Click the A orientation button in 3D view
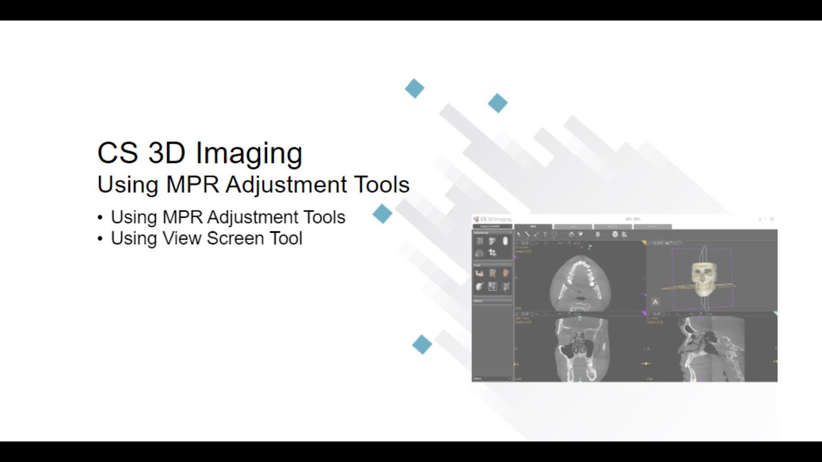822x462 pixels. 655,302
